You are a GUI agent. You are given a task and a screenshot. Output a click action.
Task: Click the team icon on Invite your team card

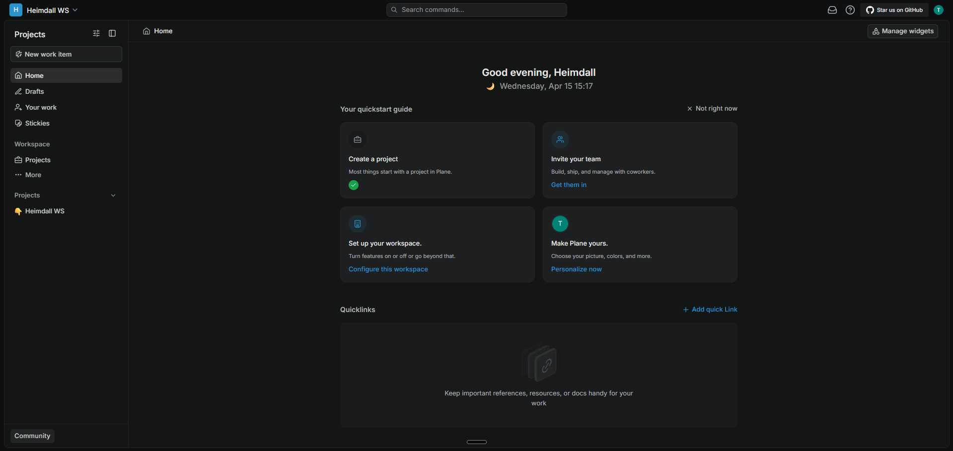click(560, 139)
